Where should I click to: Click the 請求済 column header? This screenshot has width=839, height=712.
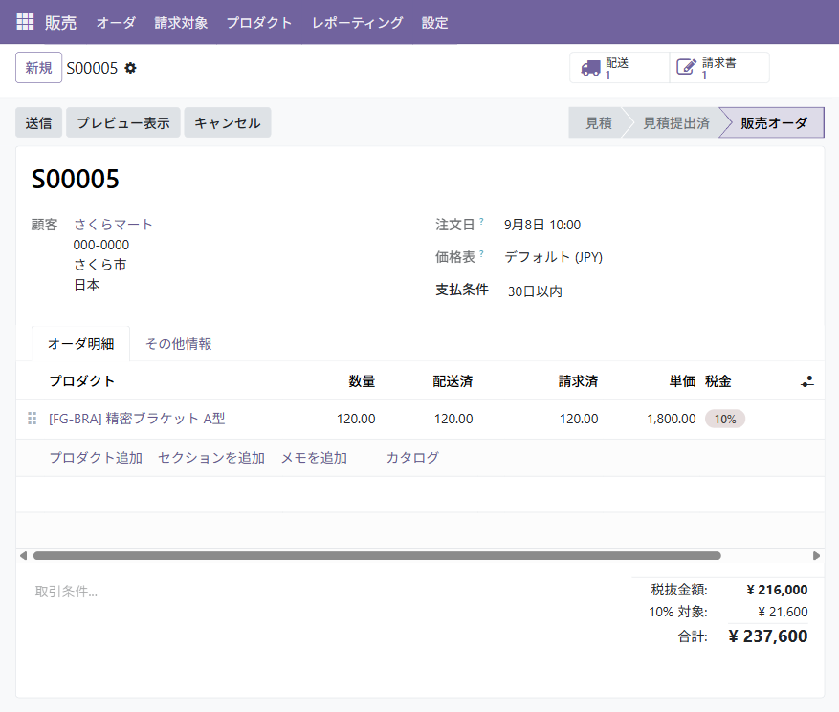[578, 381]
